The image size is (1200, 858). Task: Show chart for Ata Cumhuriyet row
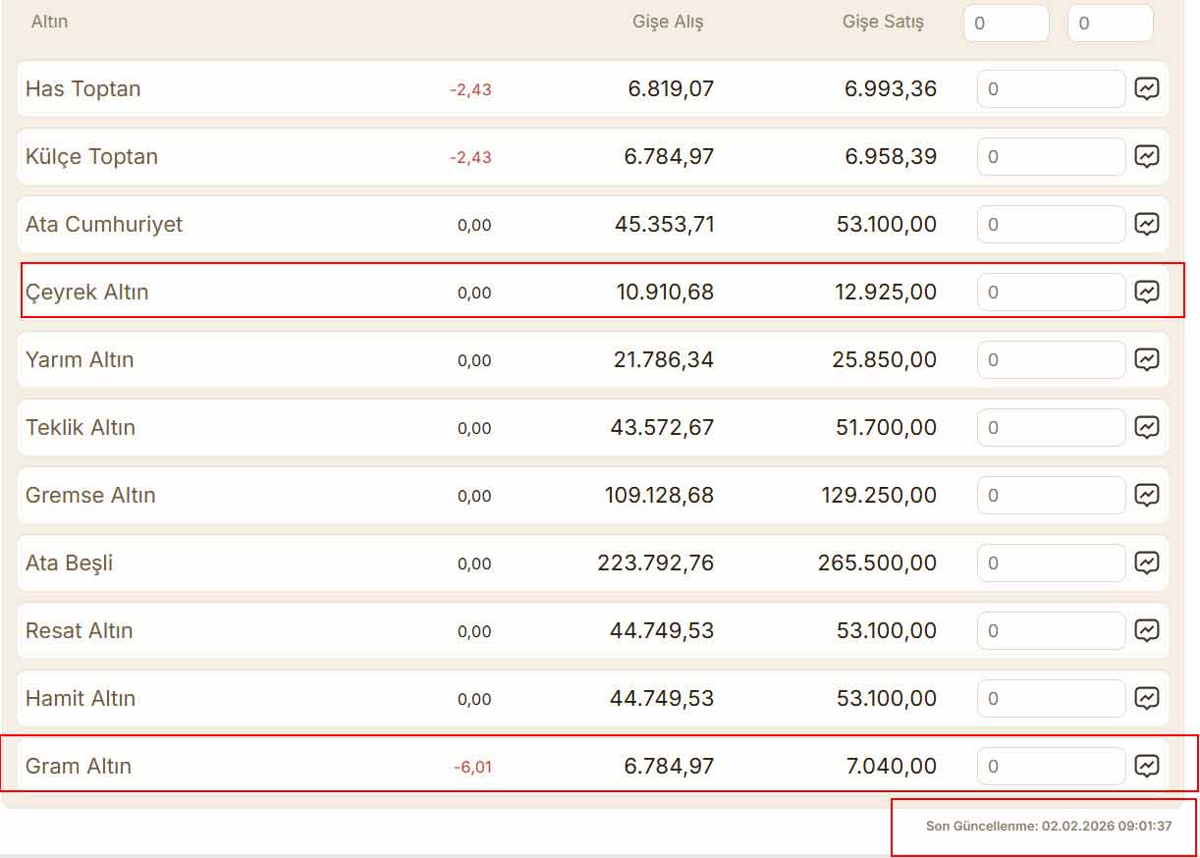tap(1147, 225)
